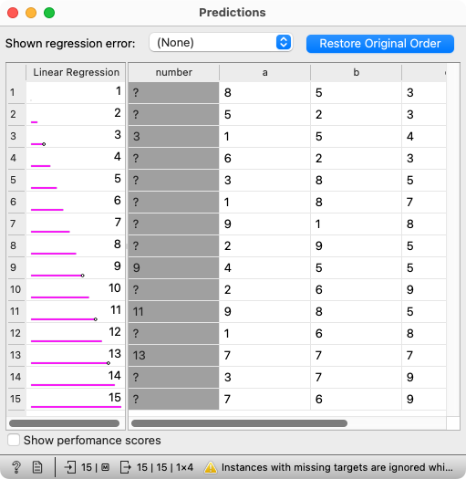This screenshot has width=466, height=479.
Task: Click the model icon beside input count
Action: point(106,467)
